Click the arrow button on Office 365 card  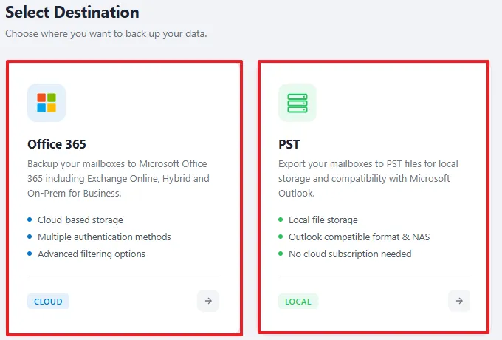(208, 301)
